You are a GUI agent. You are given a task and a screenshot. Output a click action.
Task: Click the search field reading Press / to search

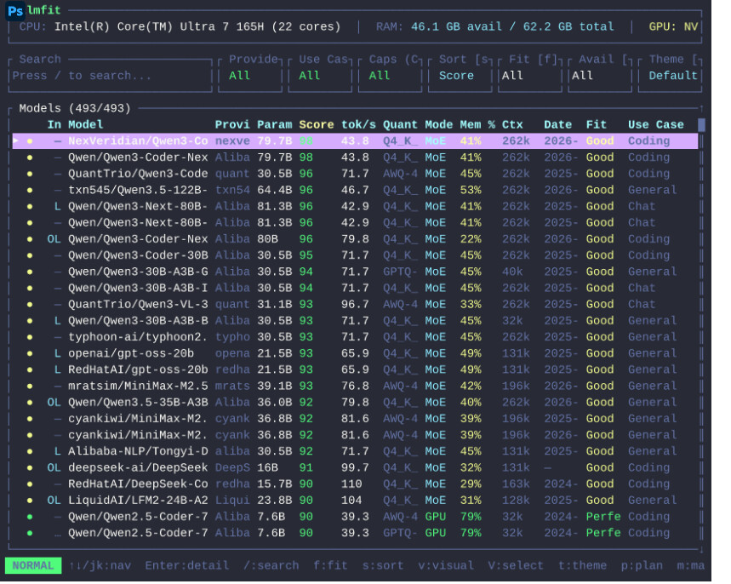pyautogui.click(x=110, y=76)
